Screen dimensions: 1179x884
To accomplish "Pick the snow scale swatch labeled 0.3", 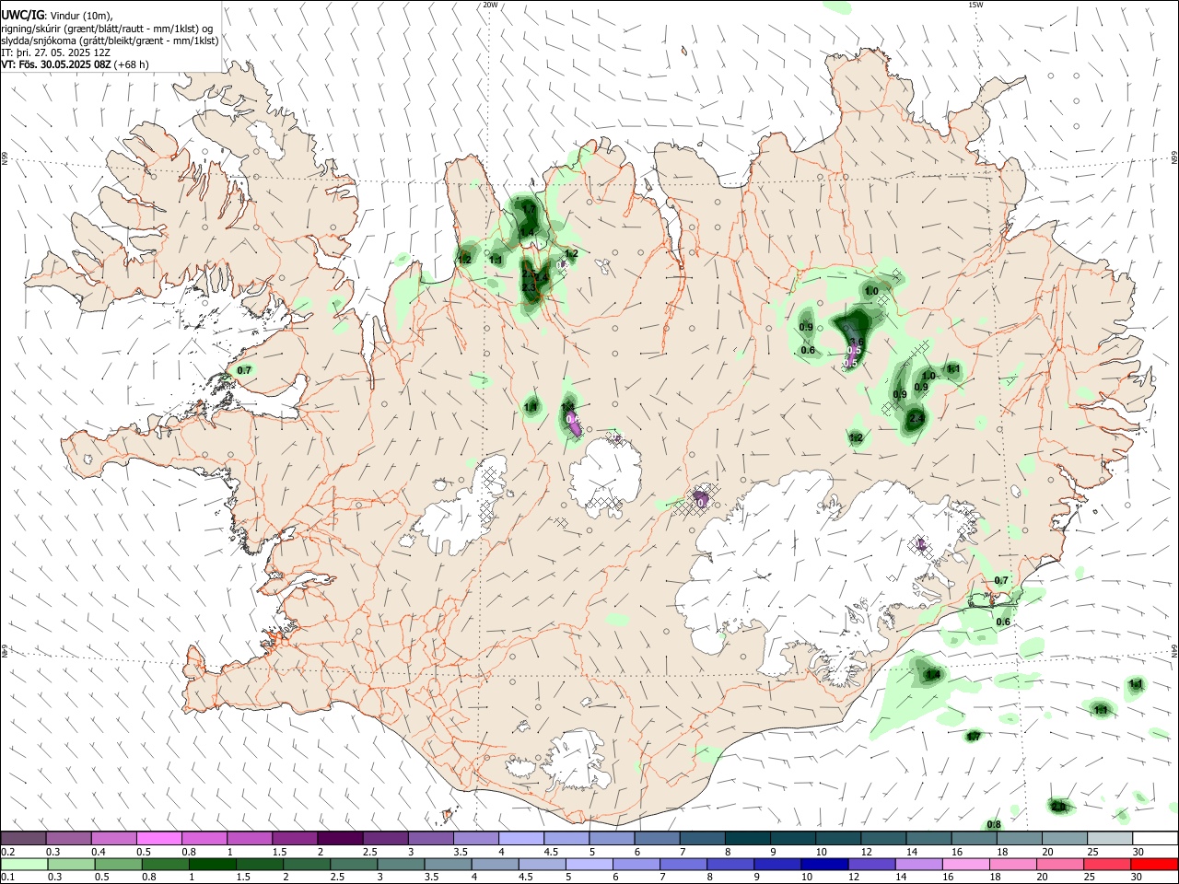I will coord(68,838).
